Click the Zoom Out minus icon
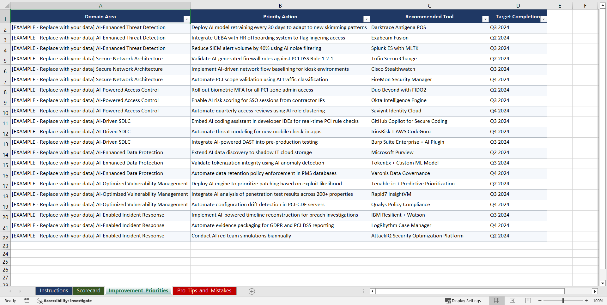 [540, 301]
